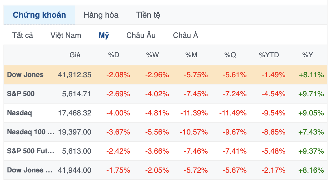Click the %YTD column header
The image size is (331, 184).
coord(269,55)
